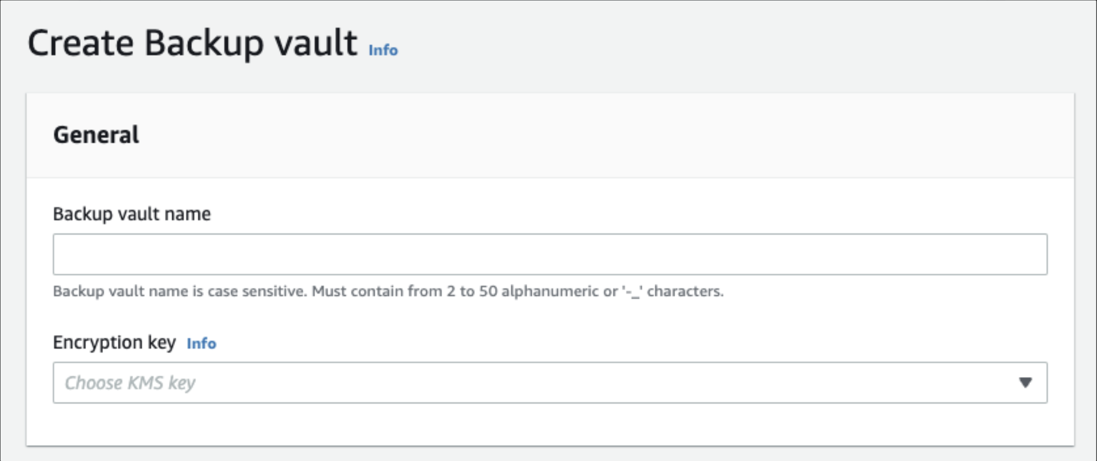Place cursor in Backup vault name input

tap(550, 254)
